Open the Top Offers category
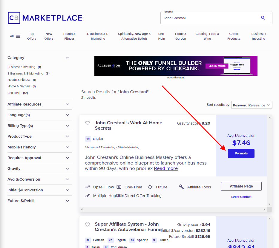This screenshot has height=248, width=279. [x=31, y=36]
